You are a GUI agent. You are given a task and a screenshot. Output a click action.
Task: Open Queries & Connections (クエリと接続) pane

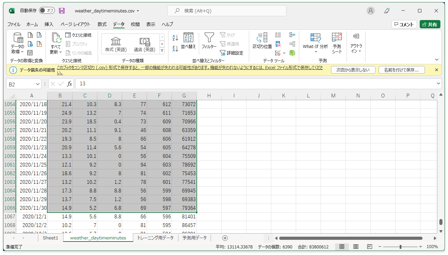coord(78,35)
